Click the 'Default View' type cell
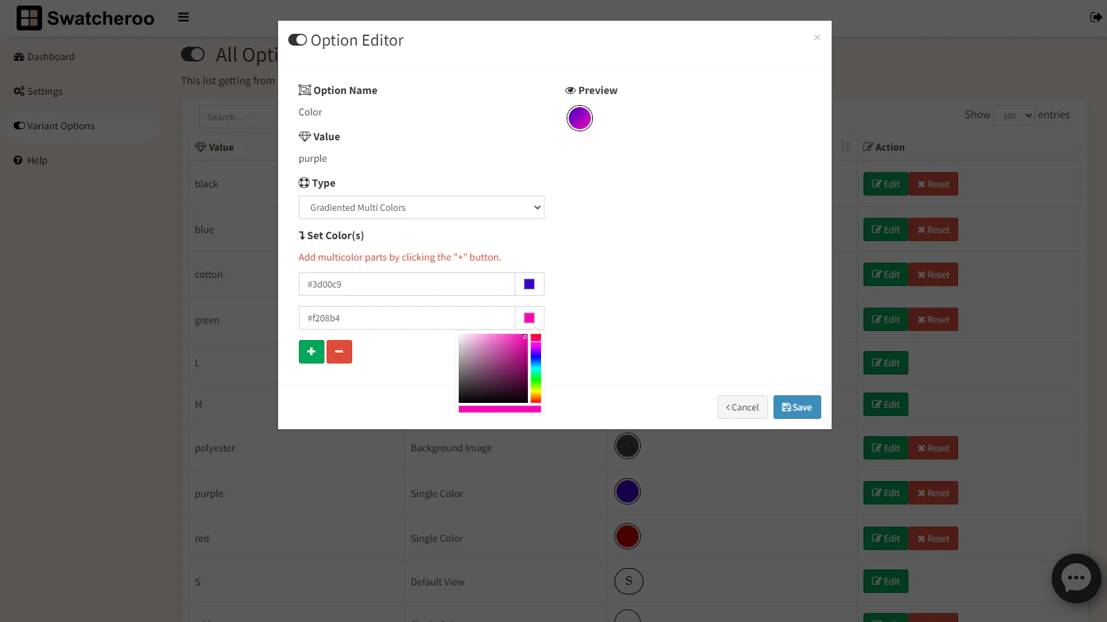1107x622 pixels. [437, 582]
